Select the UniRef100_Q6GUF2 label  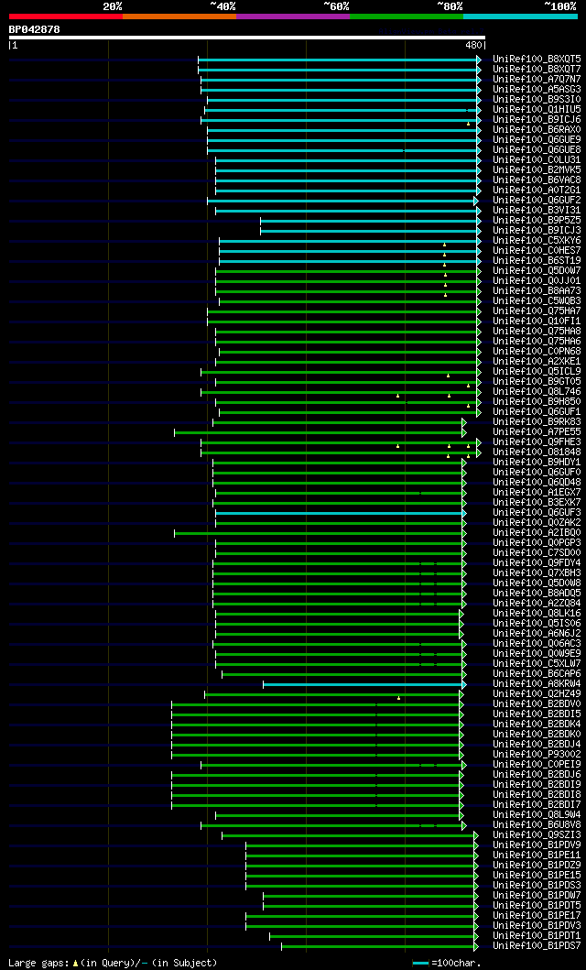tap(537, 201)
